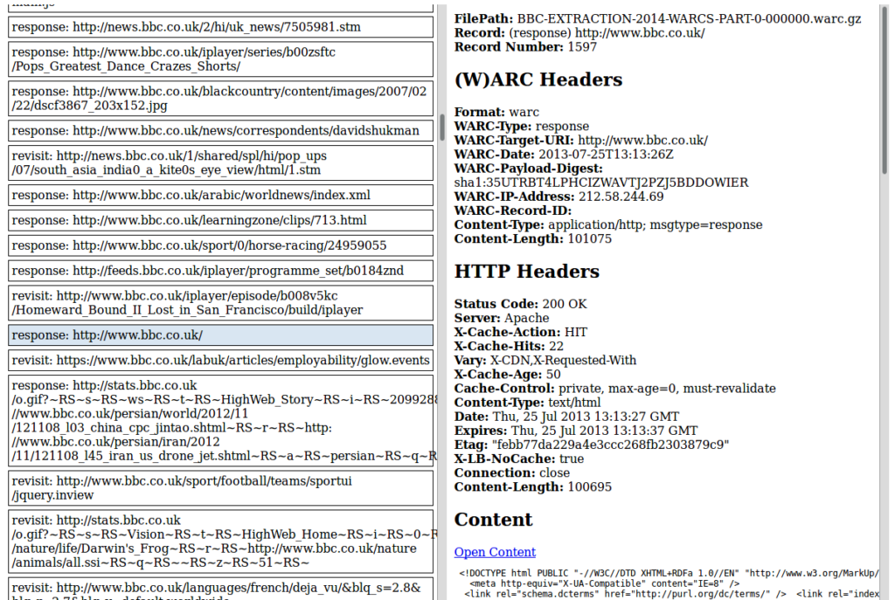Open the south_asia_india0_a_kite0s_eye_view revisit record
The width and height of the screenshot is (895, 600).
[x=220, y=163]
